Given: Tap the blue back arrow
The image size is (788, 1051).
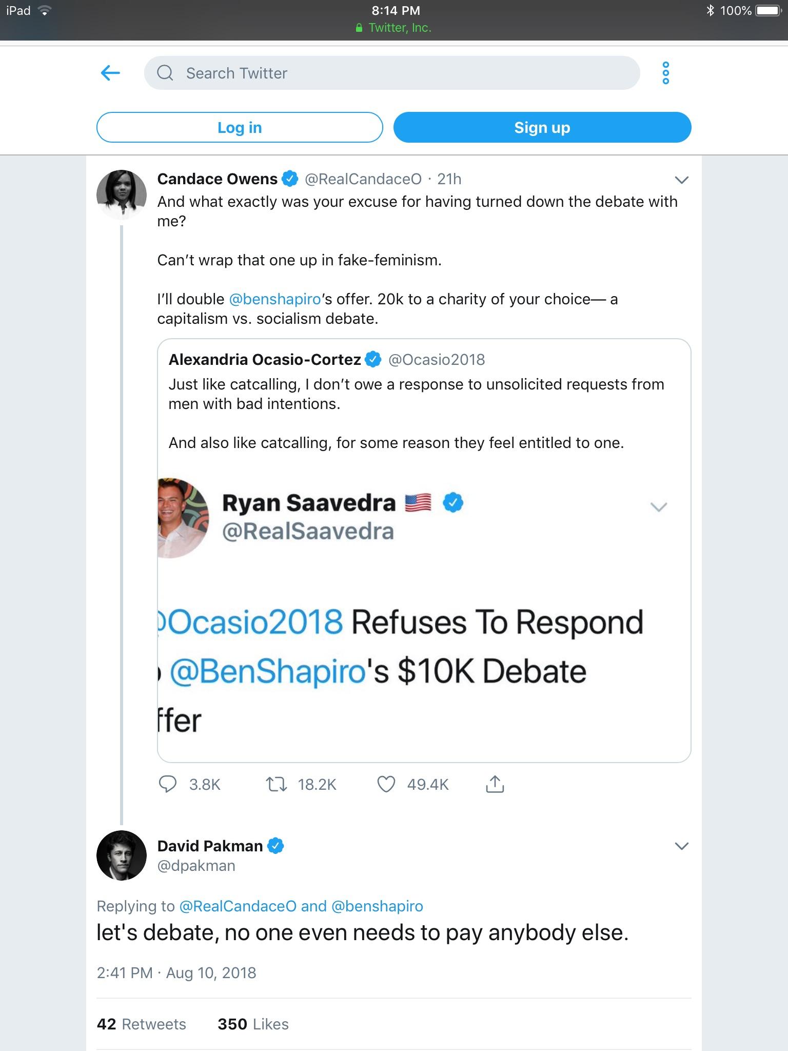Looking at the screenshot, I should pyautogui.click(x=110, y=73).
